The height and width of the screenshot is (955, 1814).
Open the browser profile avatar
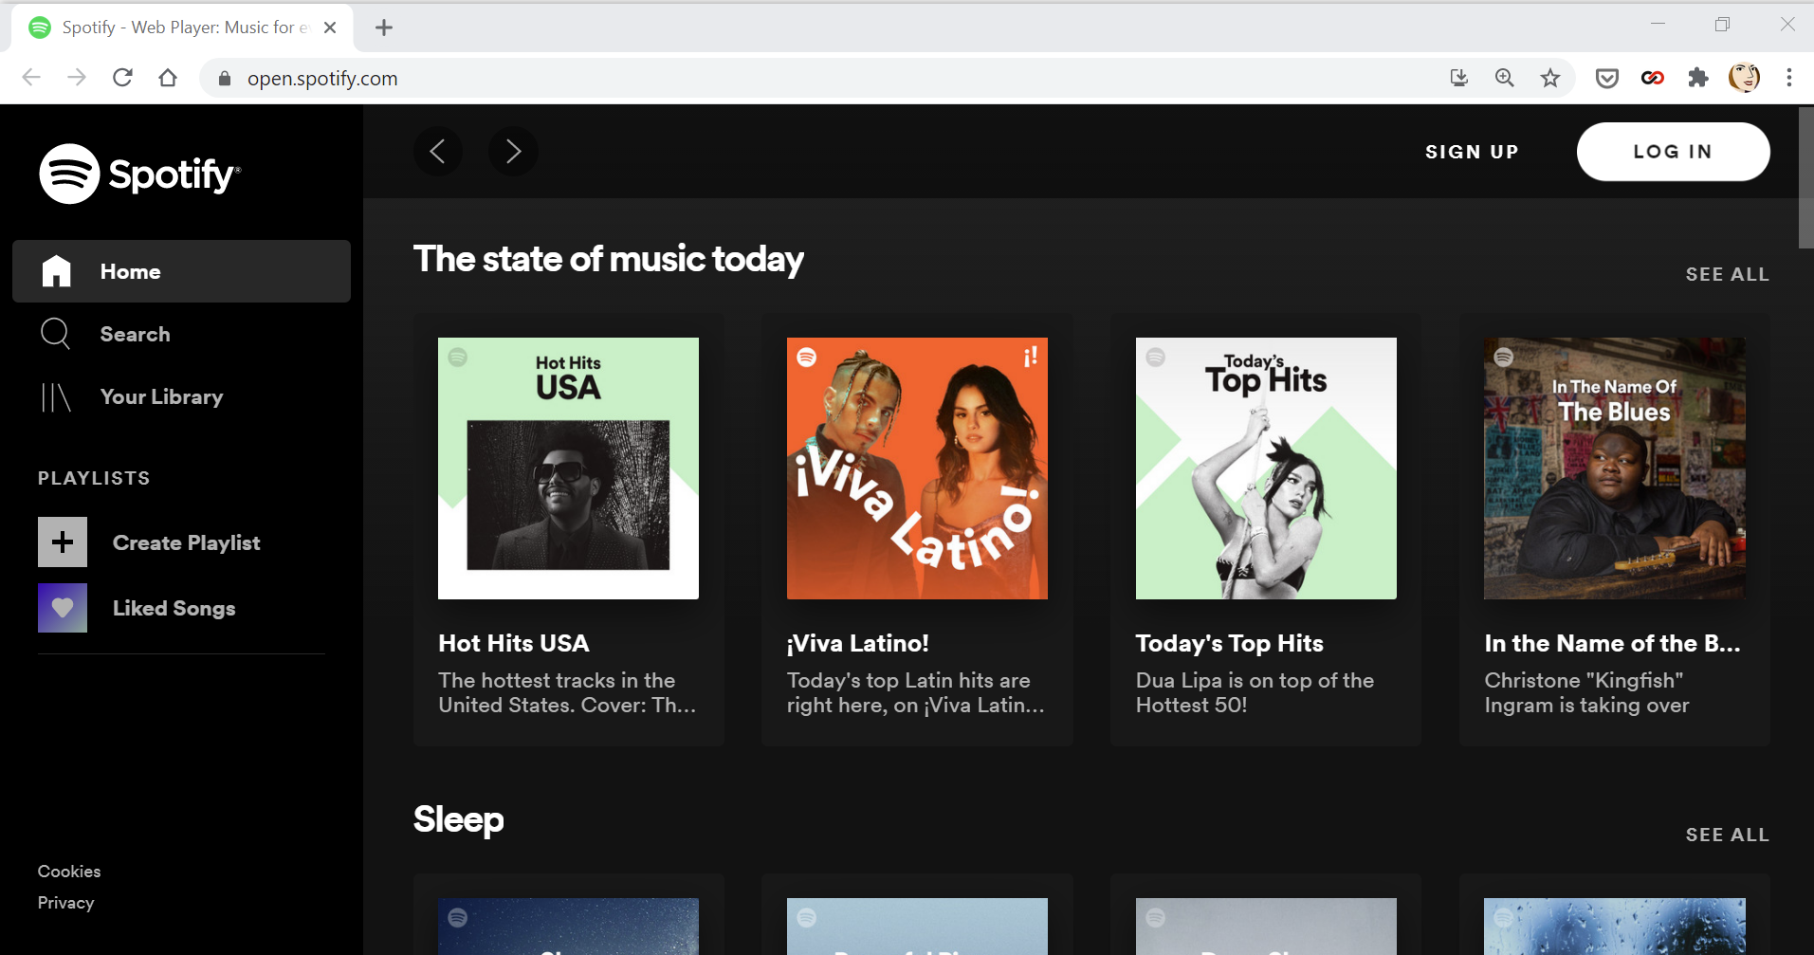1744,78
